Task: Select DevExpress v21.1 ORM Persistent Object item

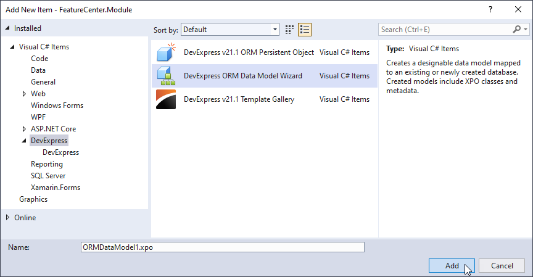Action: (x=265, y=52)
